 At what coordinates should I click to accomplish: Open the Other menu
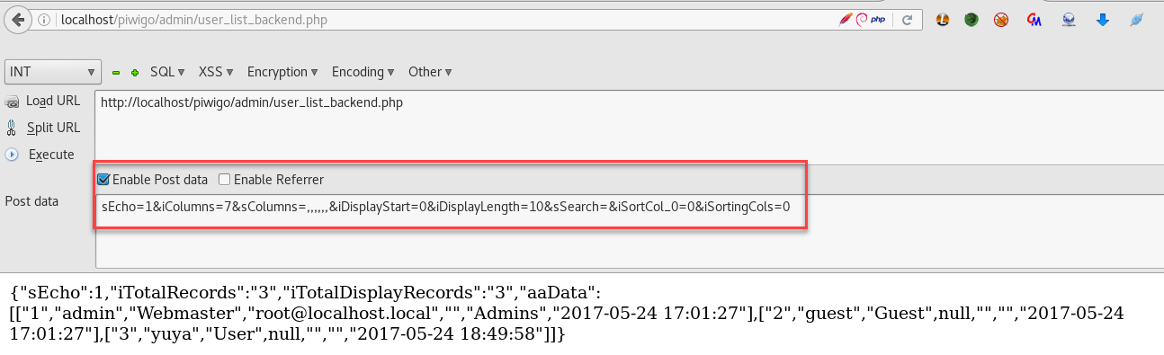tap(430, 72)
